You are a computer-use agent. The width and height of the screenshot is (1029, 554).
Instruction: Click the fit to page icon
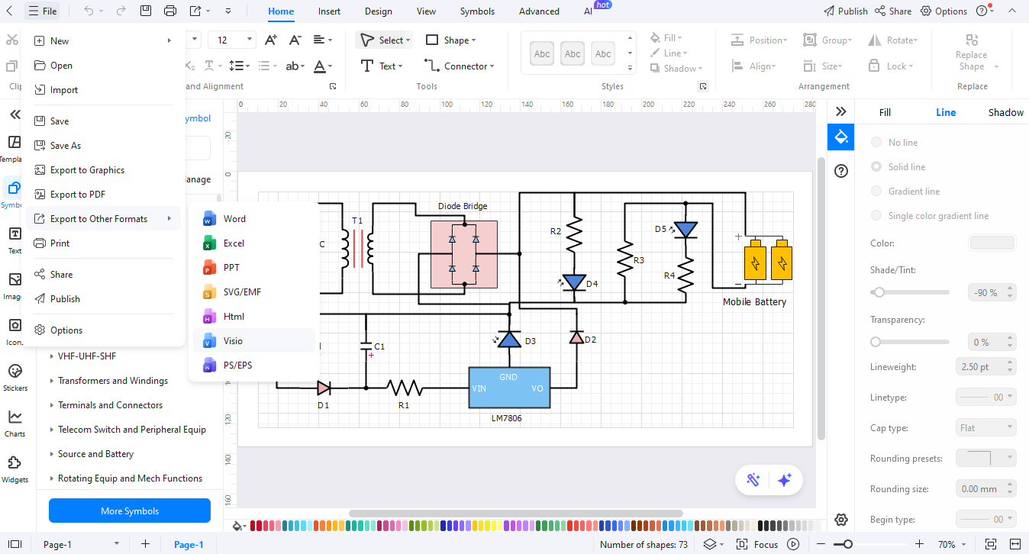pos(990,544)
